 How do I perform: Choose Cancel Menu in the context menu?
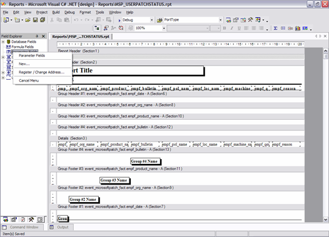pyautogui.click(x=43, y=80)
